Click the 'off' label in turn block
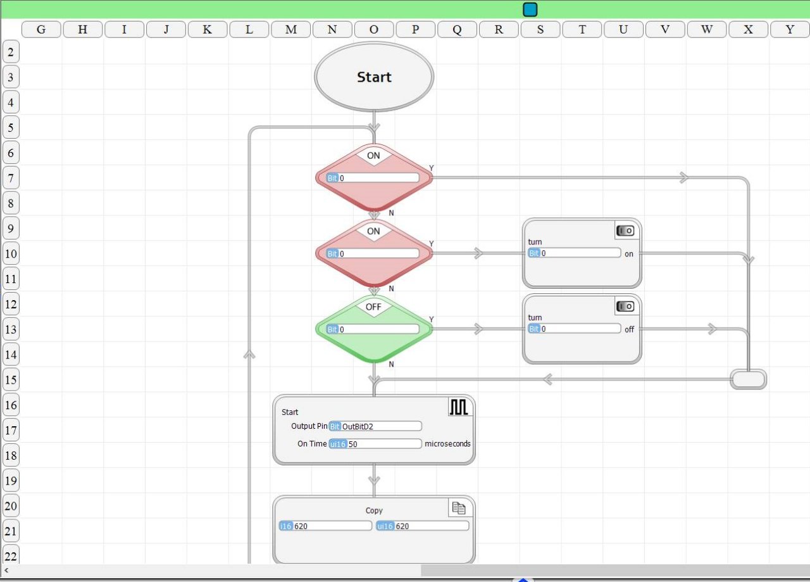This screenshot has width=810, height=582. coord(629,329)
